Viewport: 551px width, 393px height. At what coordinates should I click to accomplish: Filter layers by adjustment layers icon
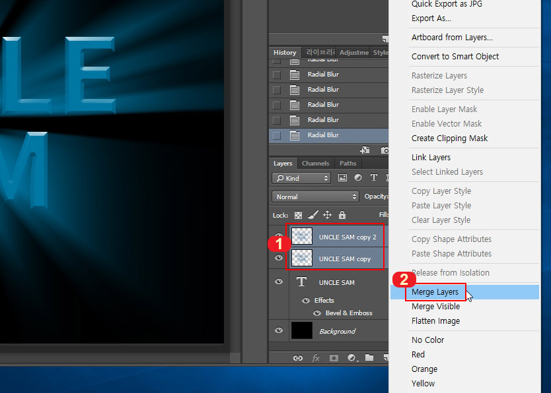[358, 178]
